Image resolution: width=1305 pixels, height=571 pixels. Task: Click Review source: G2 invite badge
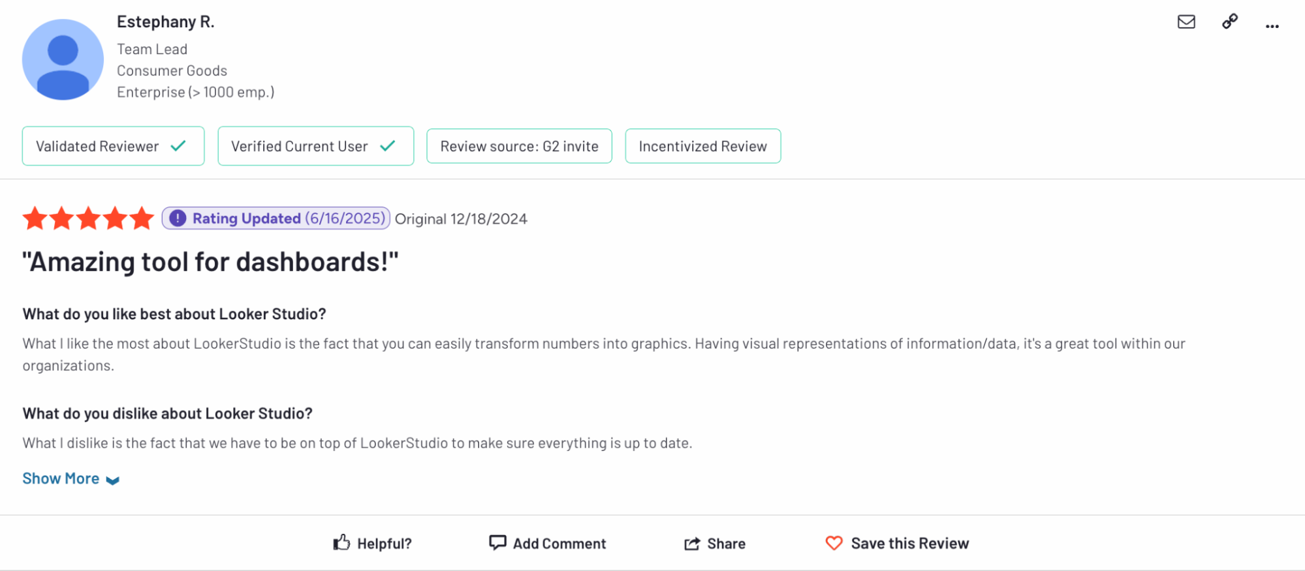520,146
